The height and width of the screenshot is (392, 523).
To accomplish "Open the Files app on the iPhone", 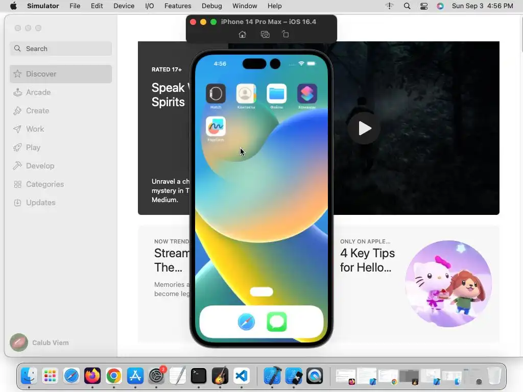I will click(x=276, y=94).
